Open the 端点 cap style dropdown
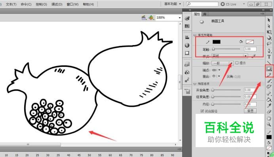 (216, 70)
